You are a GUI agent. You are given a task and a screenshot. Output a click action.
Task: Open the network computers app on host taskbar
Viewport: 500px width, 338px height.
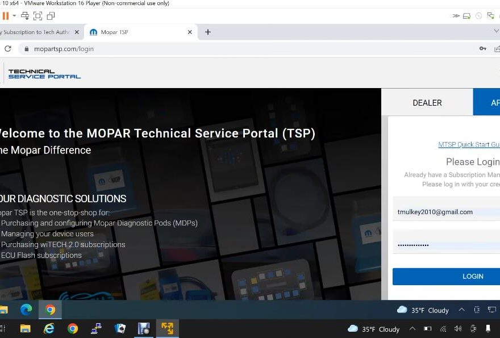coord(96,328)
